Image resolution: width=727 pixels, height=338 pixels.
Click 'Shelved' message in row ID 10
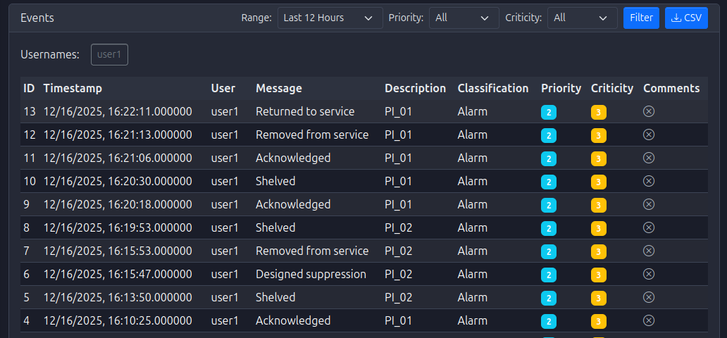point(275,181)
